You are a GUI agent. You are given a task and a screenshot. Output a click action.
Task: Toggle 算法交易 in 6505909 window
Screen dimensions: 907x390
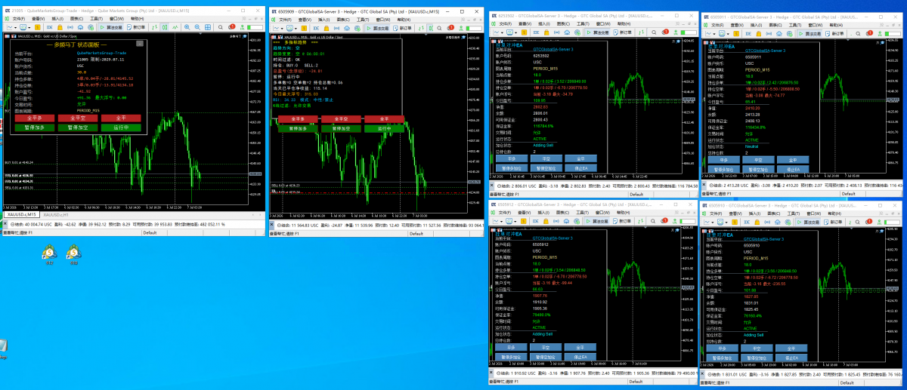pyautogui.click(x=377, y=28)
